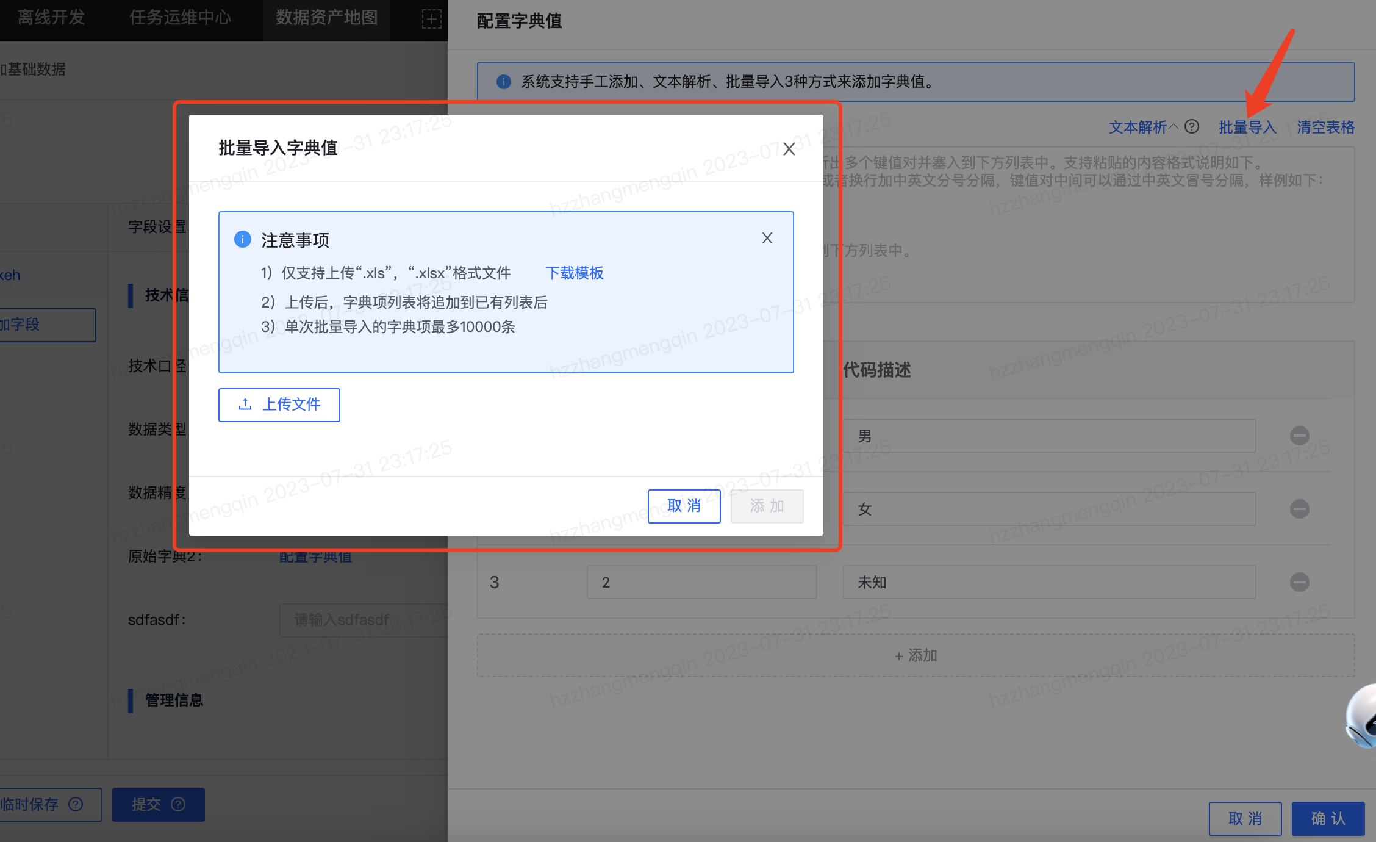Open 任务运维中心
The height and width of the screenshot is (842, 1376).
coord(180,18)
